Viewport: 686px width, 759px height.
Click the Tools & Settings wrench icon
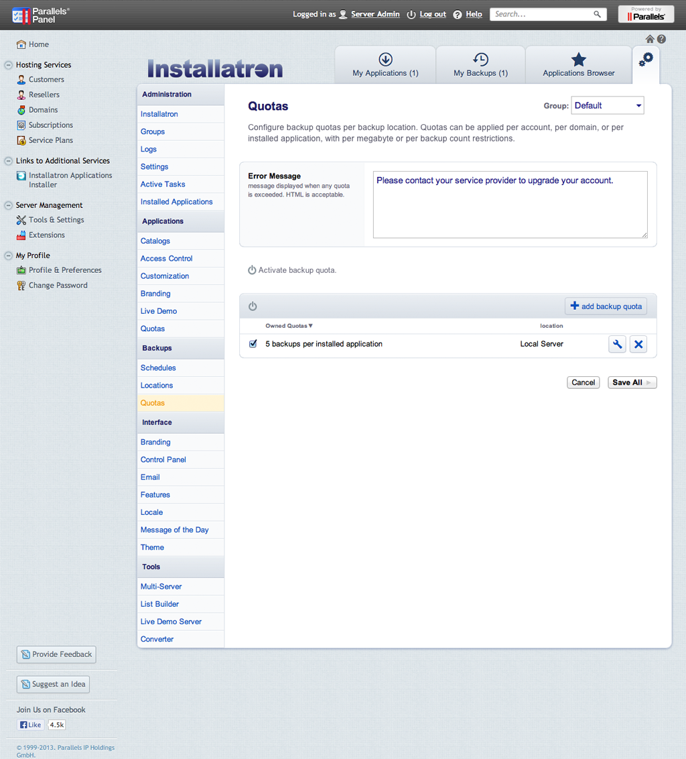point(21,220)
